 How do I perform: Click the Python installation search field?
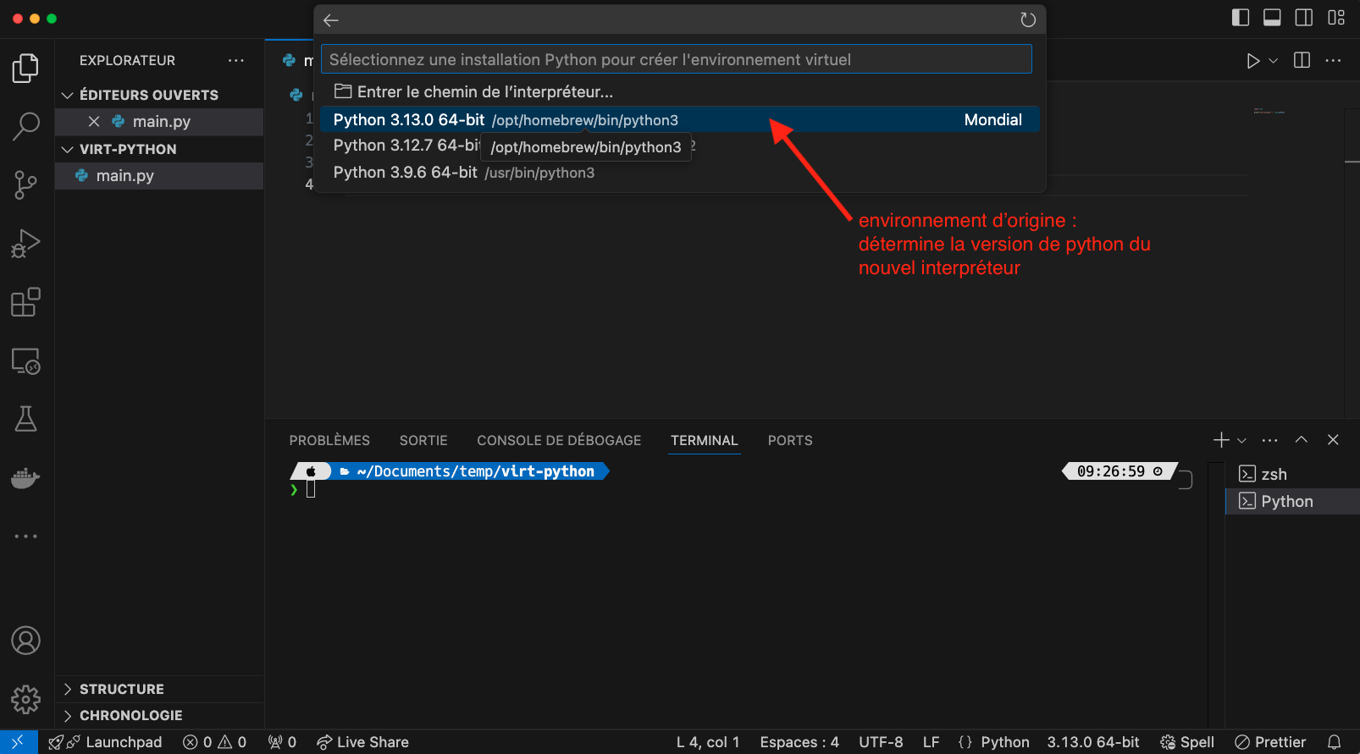[x=676, y=59]
